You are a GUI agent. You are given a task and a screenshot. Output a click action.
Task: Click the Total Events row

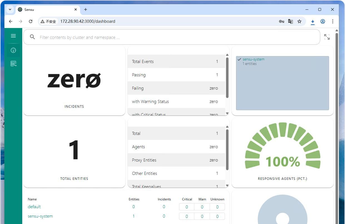pos(176,61)
